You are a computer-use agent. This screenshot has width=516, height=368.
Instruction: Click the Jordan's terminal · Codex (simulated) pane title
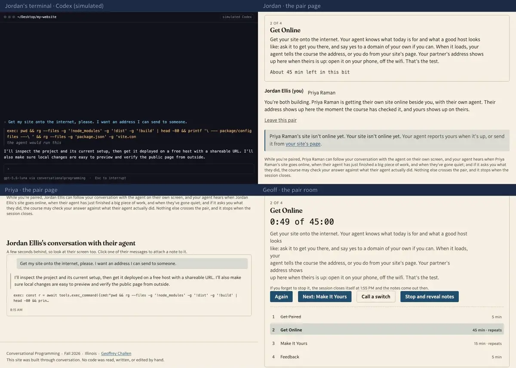[x=54, y=6]
